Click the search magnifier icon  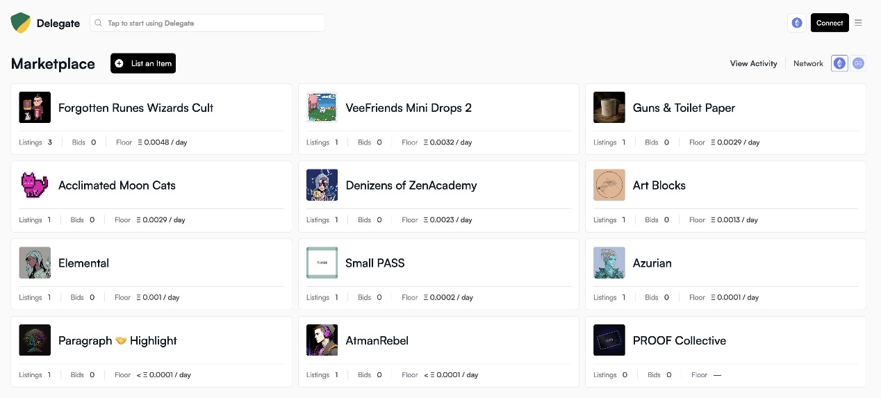pos(99,23)
